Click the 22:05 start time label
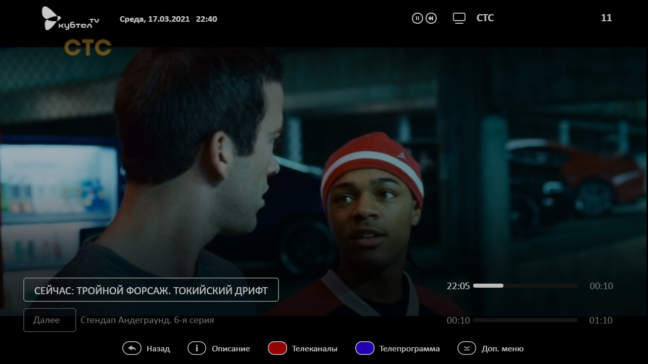The height and width of the screenshot is (364, 648). [458, 286]
